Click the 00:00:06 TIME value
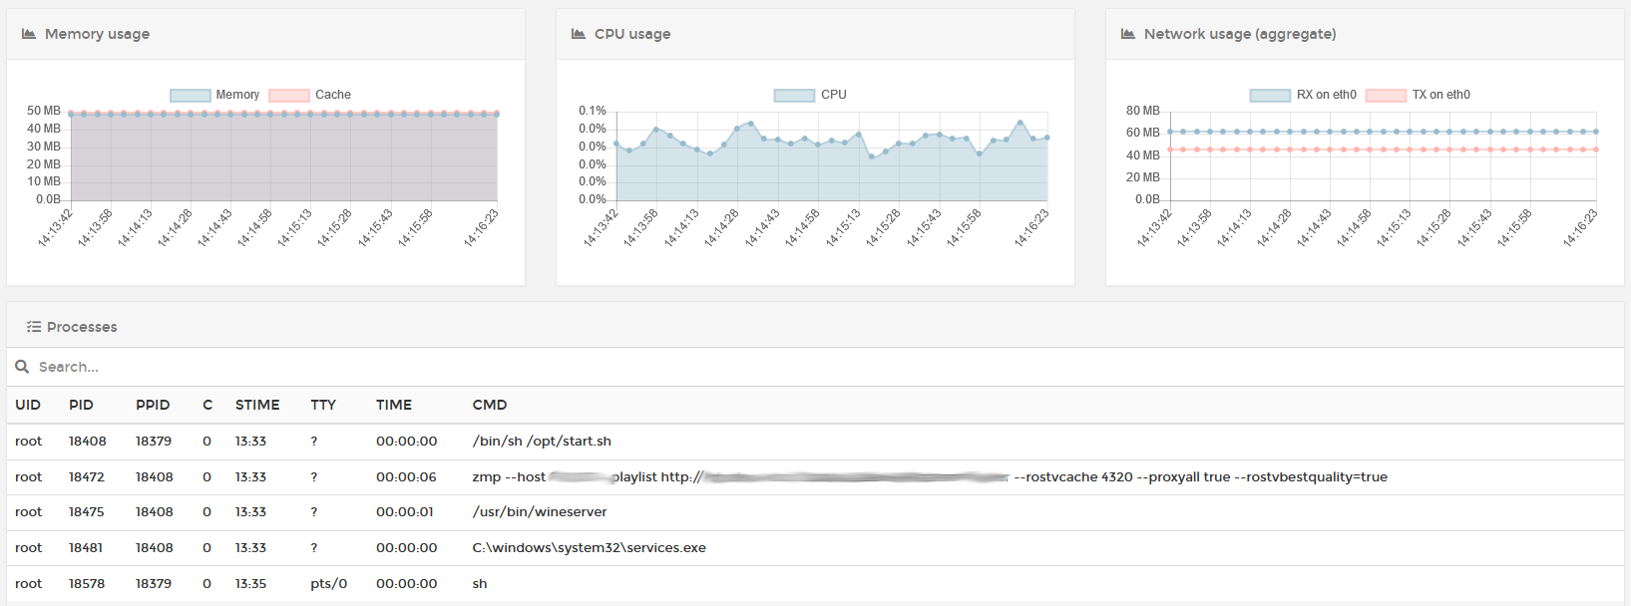Image resolution: width=1631 pixels, height=606 pixels. [x=407, y=476]
